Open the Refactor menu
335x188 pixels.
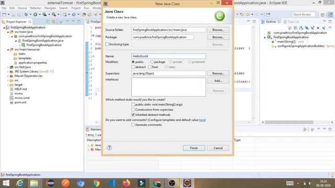pyautogui.click(x=36, y=8)
